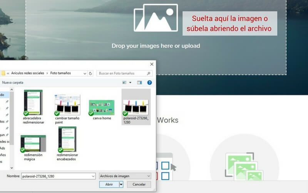Close the file open dialog

tap(151, 64)
